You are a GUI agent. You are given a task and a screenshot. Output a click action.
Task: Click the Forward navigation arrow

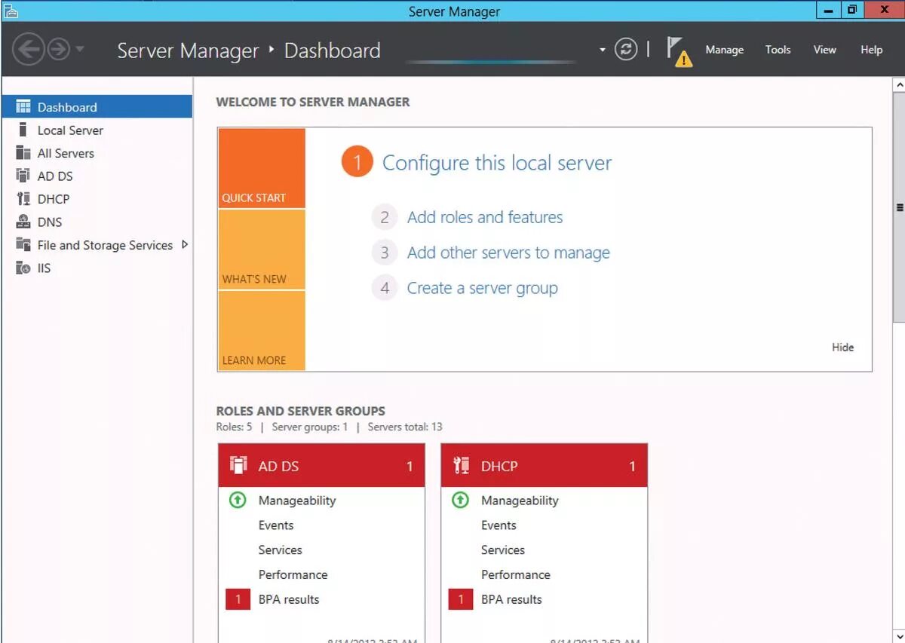58,50
